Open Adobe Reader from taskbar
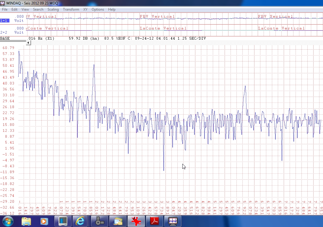The image size is (323, 227). [155, 221]
